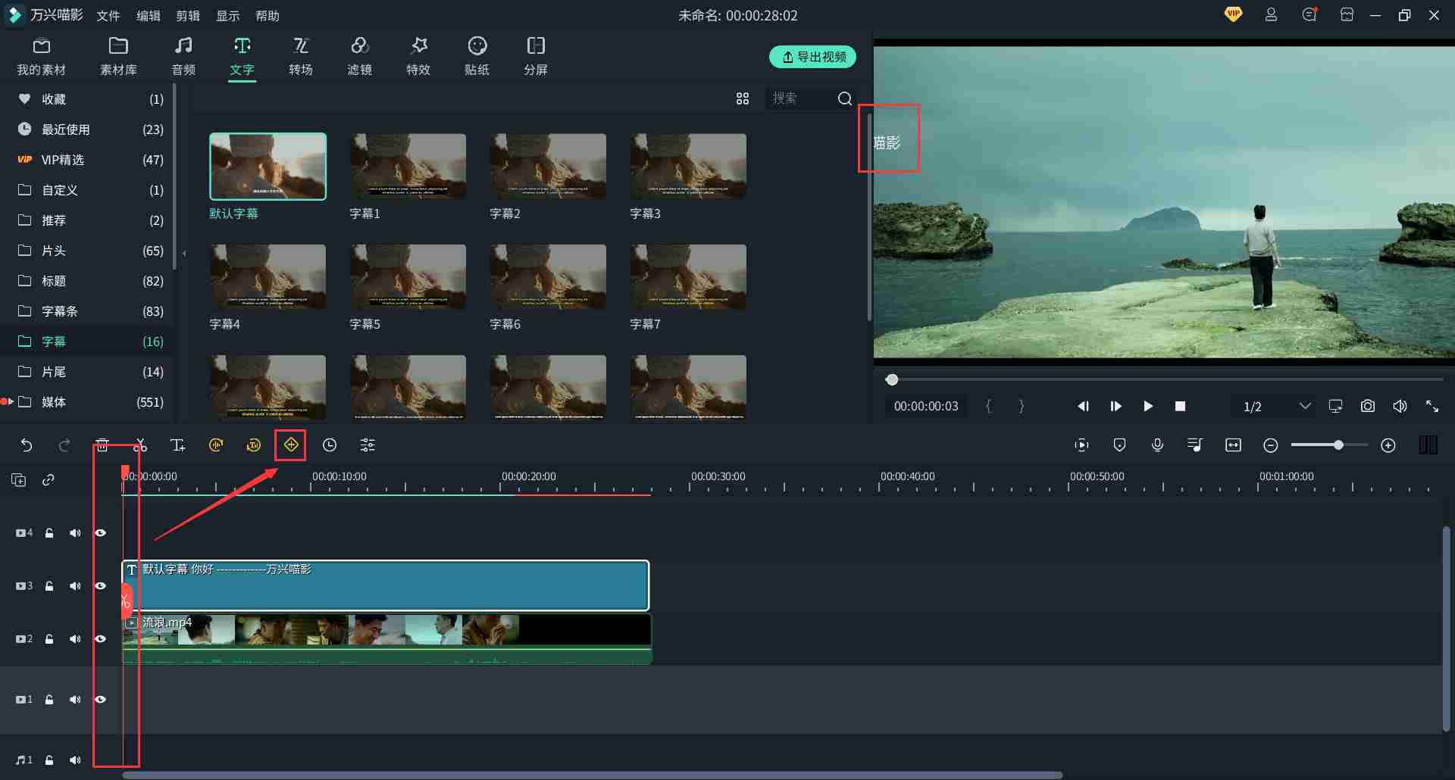The image size is (1455, 780).
Task: Click the voiceover microphone icon
Action: (1157, 445)
